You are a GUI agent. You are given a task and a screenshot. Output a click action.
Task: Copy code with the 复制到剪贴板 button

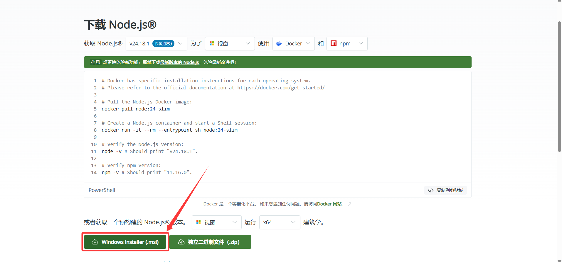pyautogui.click(x=445, y=190)
